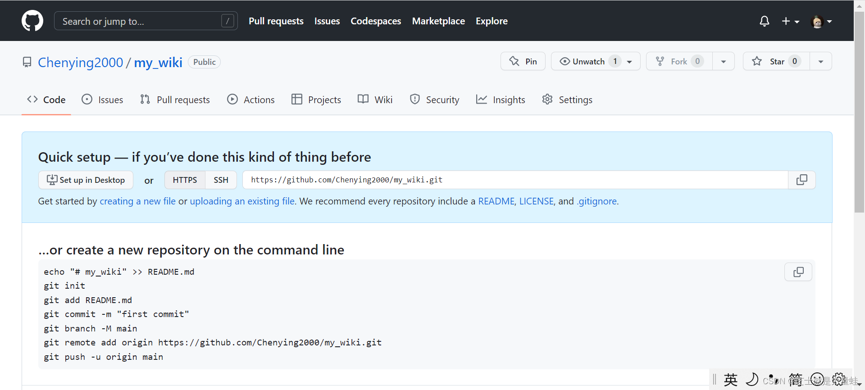Switch IME language via 英 icon
865x390 pixels.
click(730, 380)
